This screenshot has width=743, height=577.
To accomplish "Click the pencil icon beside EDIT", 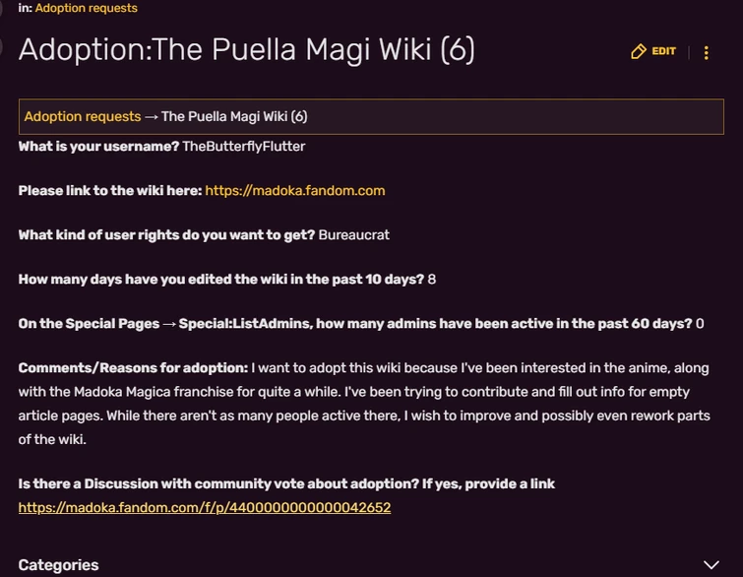I will tap(639, 51).
